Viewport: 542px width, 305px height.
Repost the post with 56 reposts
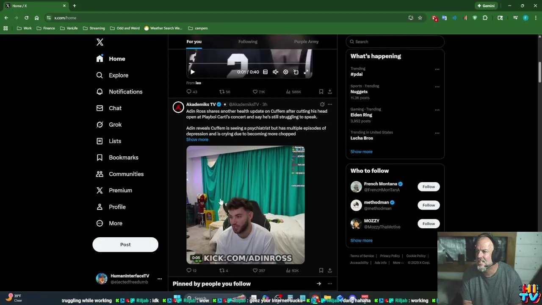[224, 91]
